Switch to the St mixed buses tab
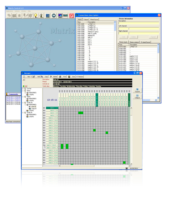Viewport: 170px width, 204px height. (146, 42)
